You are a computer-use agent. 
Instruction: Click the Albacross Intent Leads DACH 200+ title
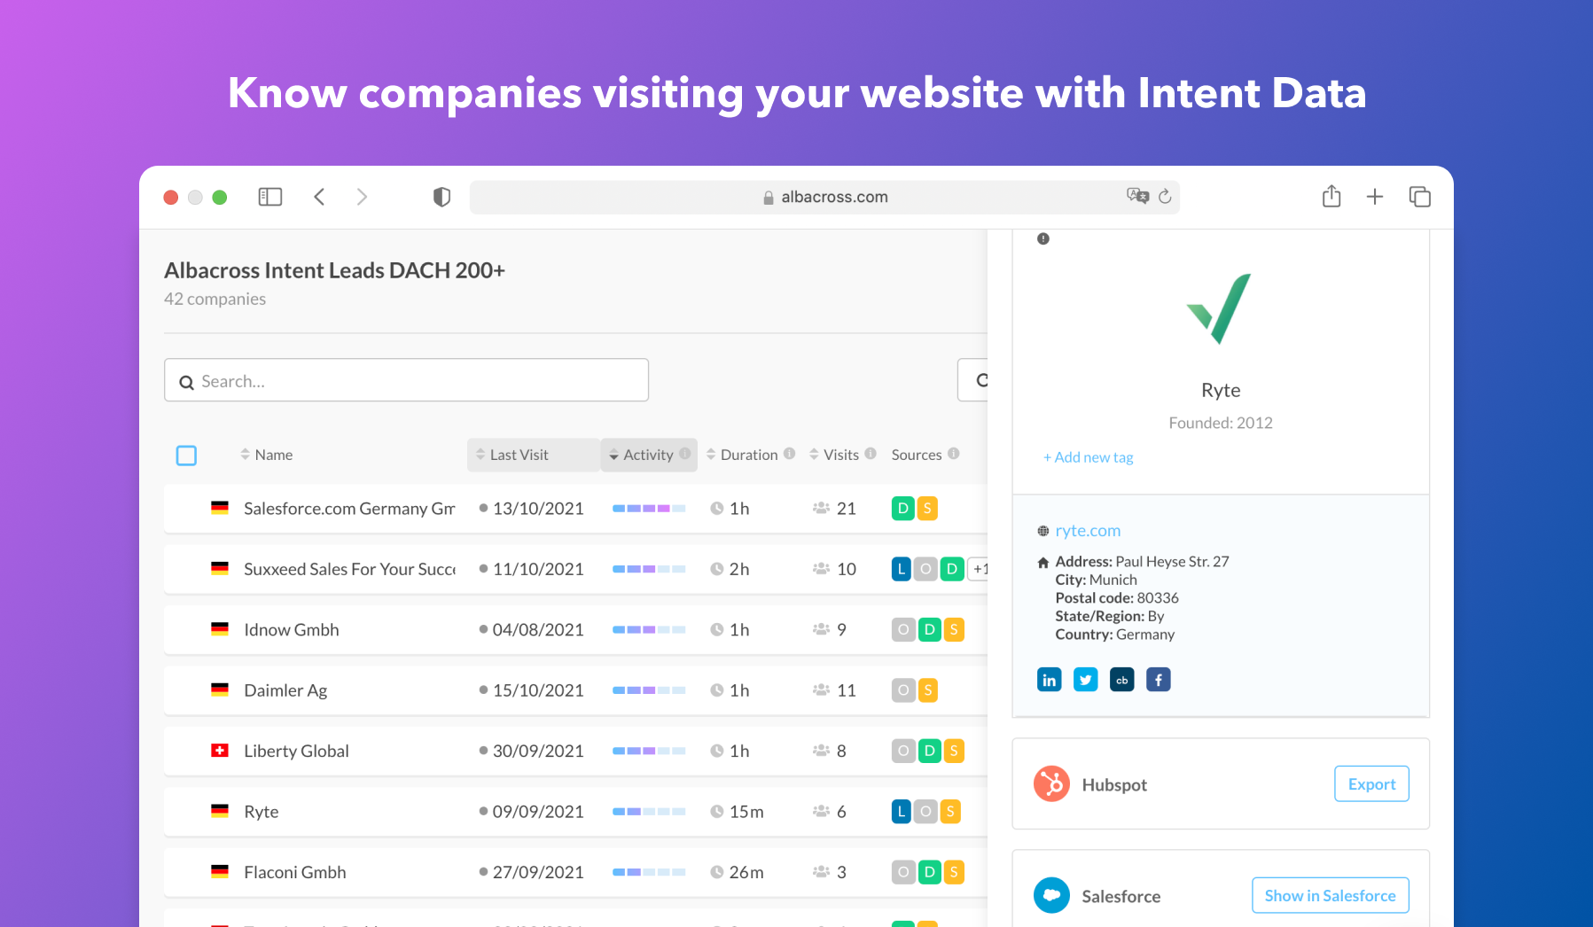pyautogui.click(x=334, y=270)
